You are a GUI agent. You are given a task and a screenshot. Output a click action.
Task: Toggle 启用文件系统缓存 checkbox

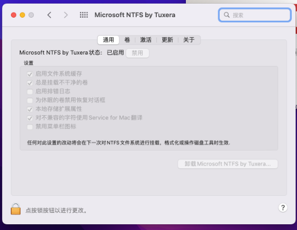[x=30, y=74]
